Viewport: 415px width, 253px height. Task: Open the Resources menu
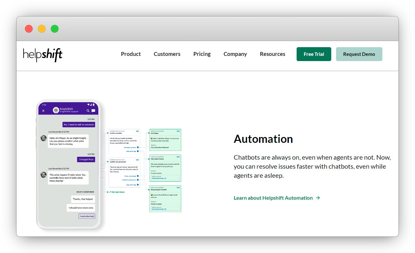click(272, 54)
